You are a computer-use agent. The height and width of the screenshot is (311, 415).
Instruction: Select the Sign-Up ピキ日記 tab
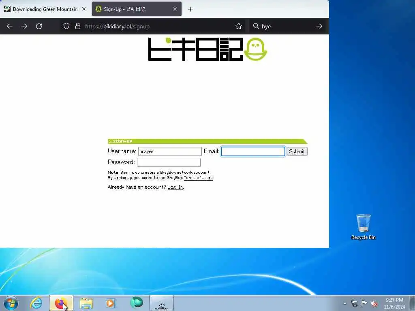[x=137, y=9]
